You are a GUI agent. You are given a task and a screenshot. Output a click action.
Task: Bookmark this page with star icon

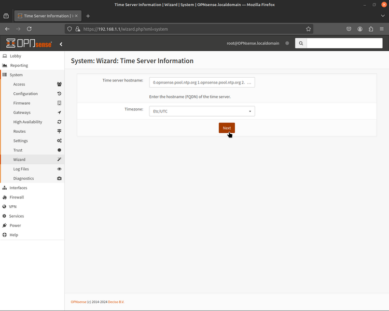309,29
